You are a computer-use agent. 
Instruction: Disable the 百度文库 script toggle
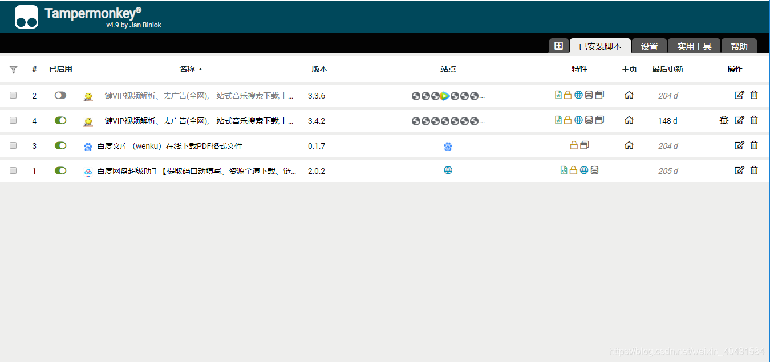[60, 145]
